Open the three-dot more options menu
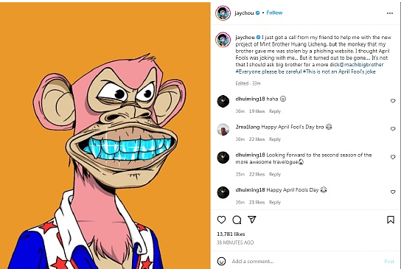The height and width of the screenshot is (269, 401). pyautogui.click(x=390, y=13)
